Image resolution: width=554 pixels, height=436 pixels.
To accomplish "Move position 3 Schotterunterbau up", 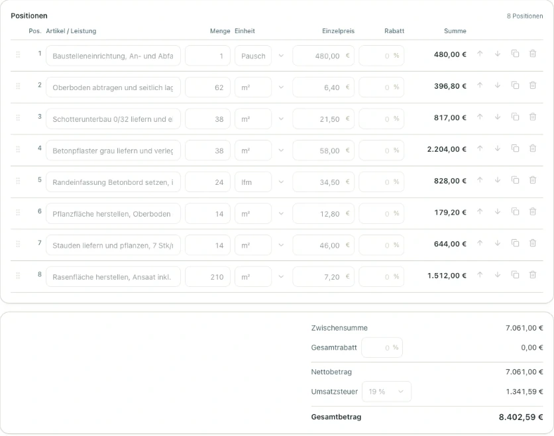I will coord(480,117).
